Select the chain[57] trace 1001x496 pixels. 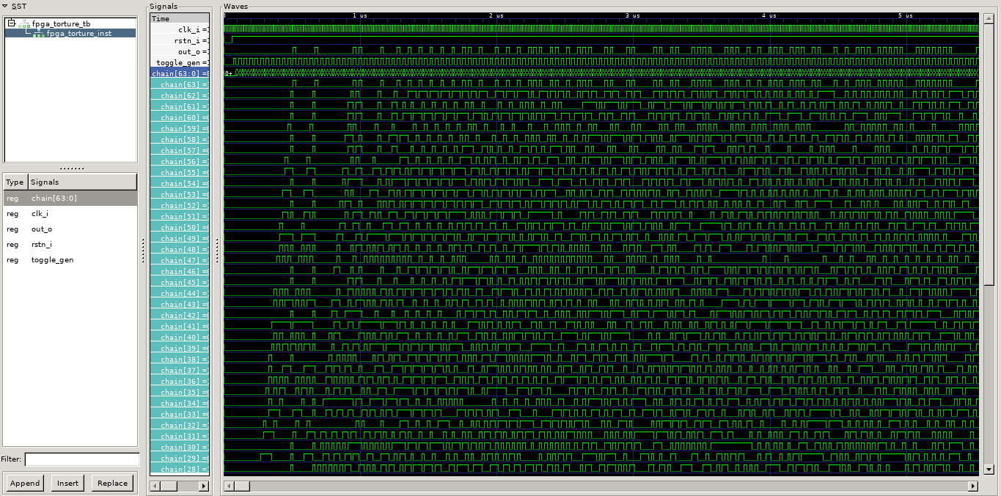[180, 150]
